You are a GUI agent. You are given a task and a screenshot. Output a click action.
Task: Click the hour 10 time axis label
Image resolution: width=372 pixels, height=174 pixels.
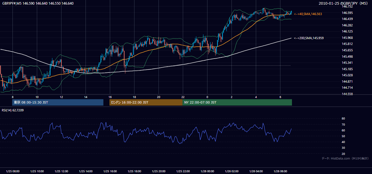coord(37,97)
